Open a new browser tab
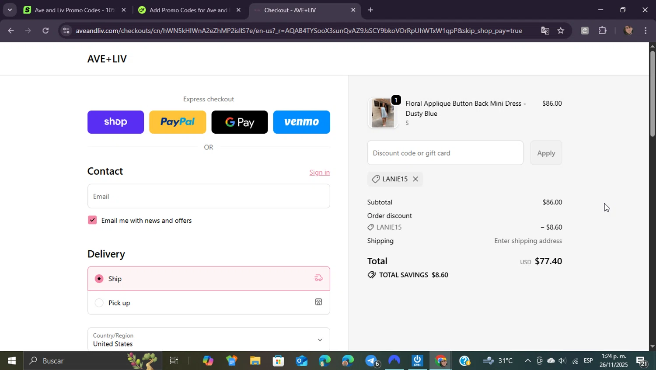The height and width of the screenshot is (370, 656). (x=370, y=10)
